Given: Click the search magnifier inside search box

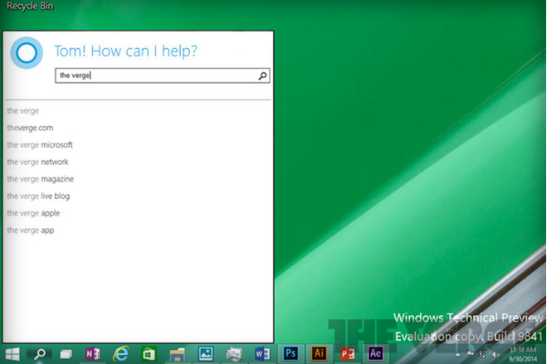Looking at the screenshot, I should 262,75.
